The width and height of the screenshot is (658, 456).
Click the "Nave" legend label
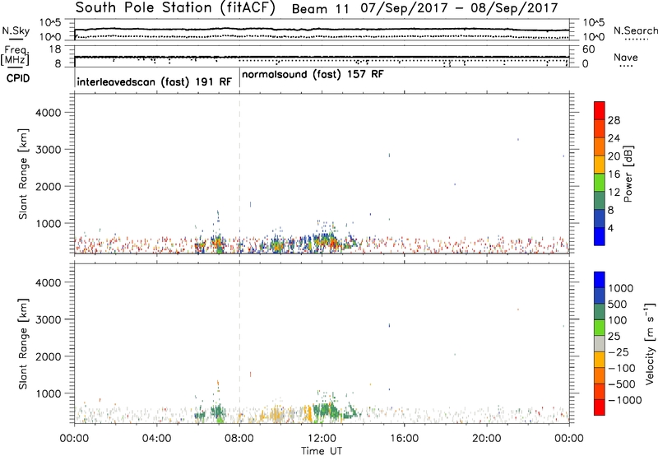coord(626,57)
